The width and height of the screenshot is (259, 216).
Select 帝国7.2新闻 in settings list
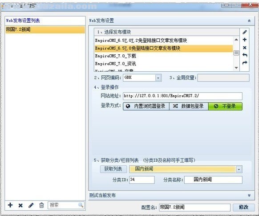(x=45, y=29)
